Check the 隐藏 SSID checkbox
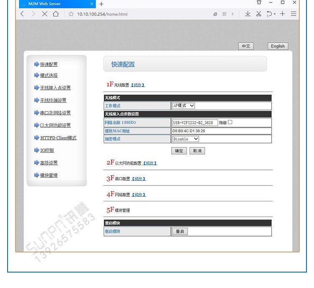 pos(230,123)
